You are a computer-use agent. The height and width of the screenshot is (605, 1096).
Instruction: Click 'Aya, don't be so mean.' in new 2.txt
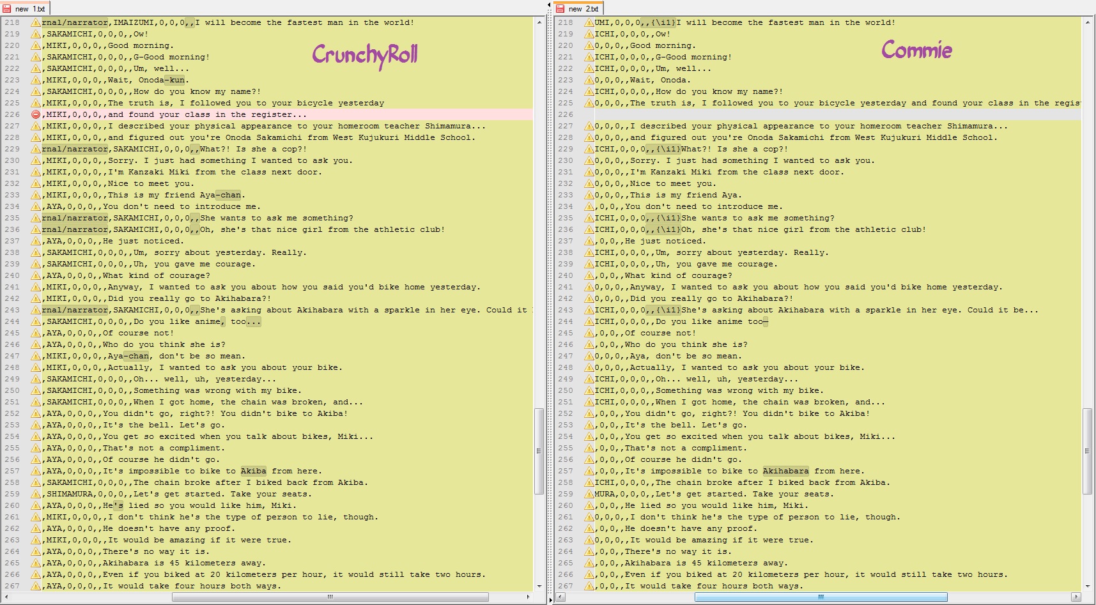tap(686, 356)
